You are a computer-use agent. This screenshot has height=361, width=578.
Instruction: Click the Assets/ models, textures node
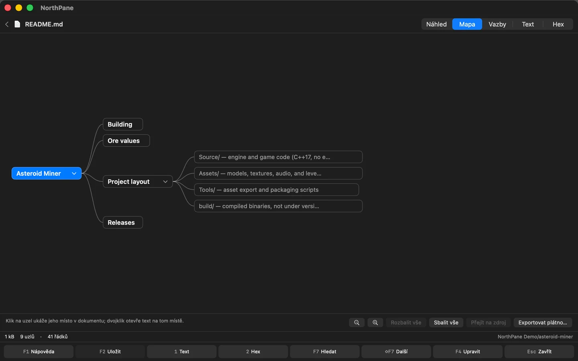tap(278, 174)
